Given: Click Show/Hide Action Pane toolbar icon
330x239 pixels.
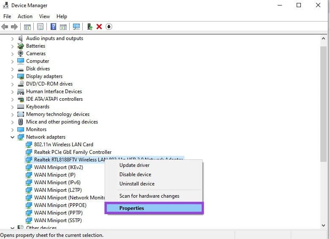Looking at the screenshot, I should [x=63, y=27].
